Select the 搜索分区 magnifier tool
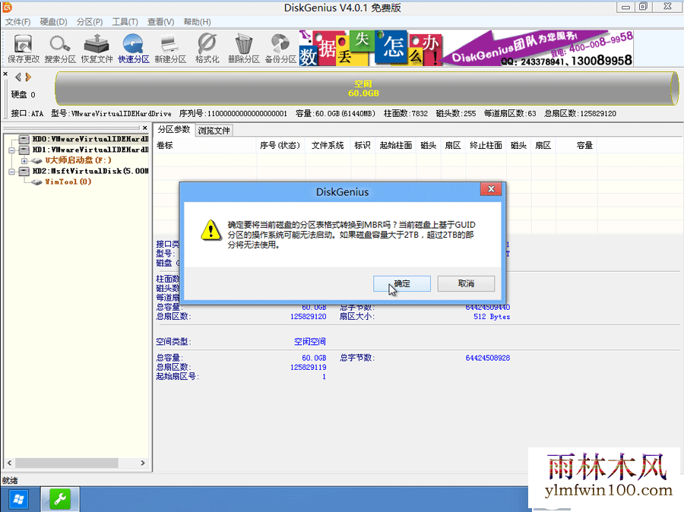The image size is (684, 512). [x=60, y=49]
